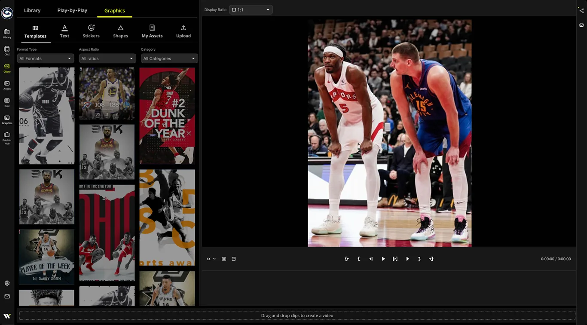Open the Text sub-tab
587x325 pixels.
[64, 32]
